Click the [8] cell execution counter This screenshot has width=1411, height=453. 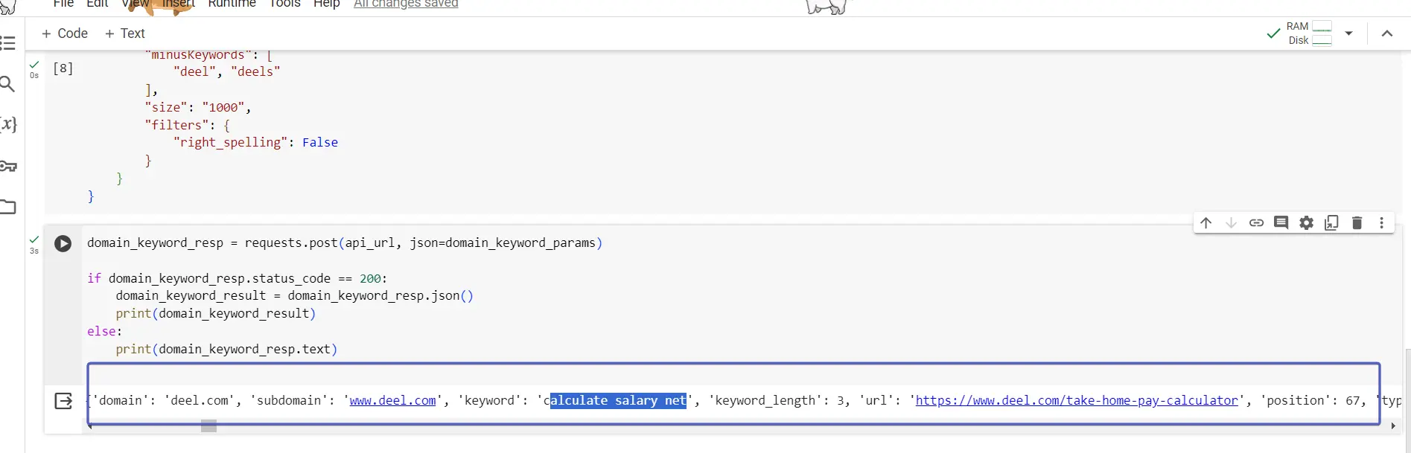coord(63,68)
